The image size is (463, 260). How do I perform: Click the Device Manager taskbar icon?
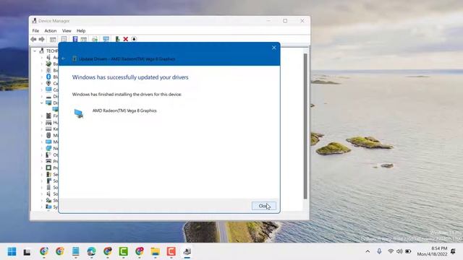click(x=187, y=251)
